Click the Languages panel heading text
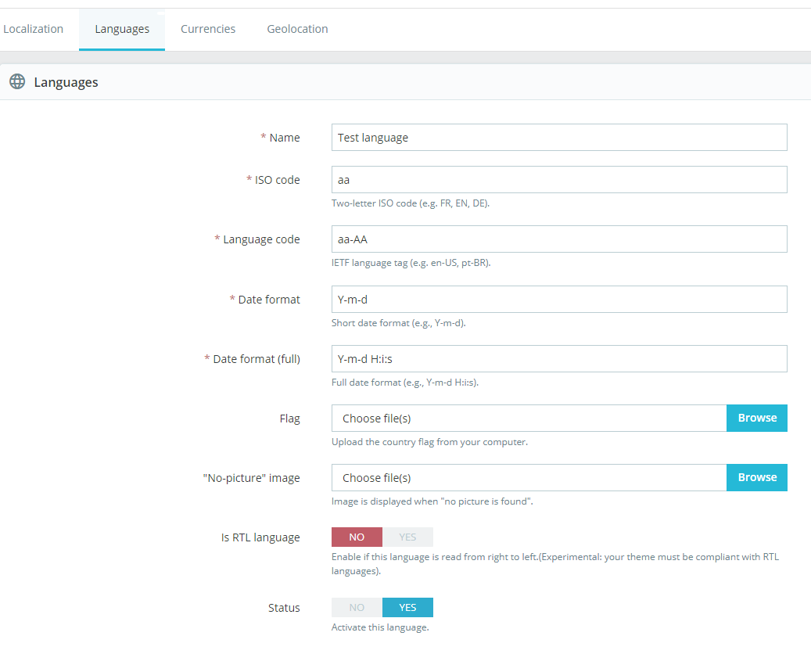Screen dimensions: 811x654 pos(66,82)
